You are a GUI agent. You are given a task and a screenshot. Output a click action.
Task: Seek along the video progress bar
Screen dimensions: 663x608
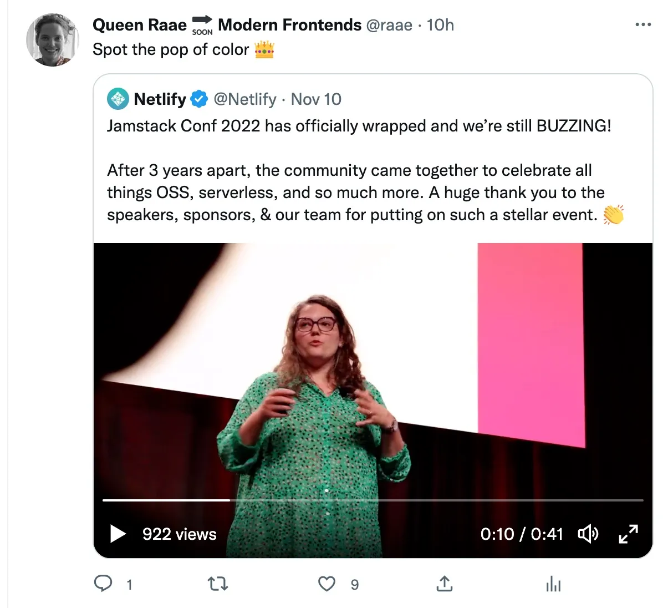click(373, 500)
